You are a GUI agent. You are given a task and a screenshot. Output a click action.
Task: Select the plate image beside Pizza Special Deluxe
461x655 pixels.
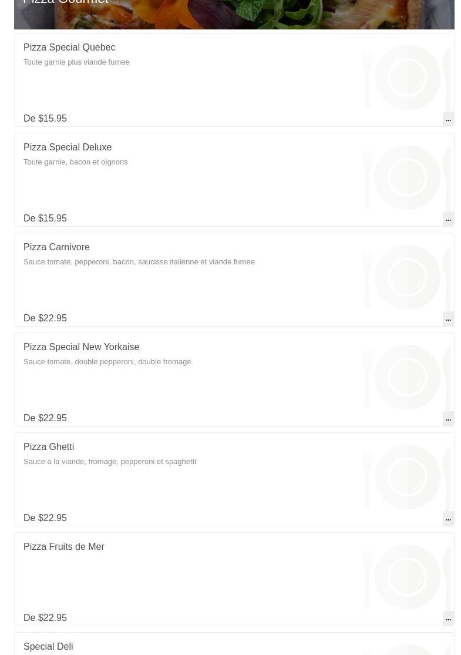(x=406, y=177)
